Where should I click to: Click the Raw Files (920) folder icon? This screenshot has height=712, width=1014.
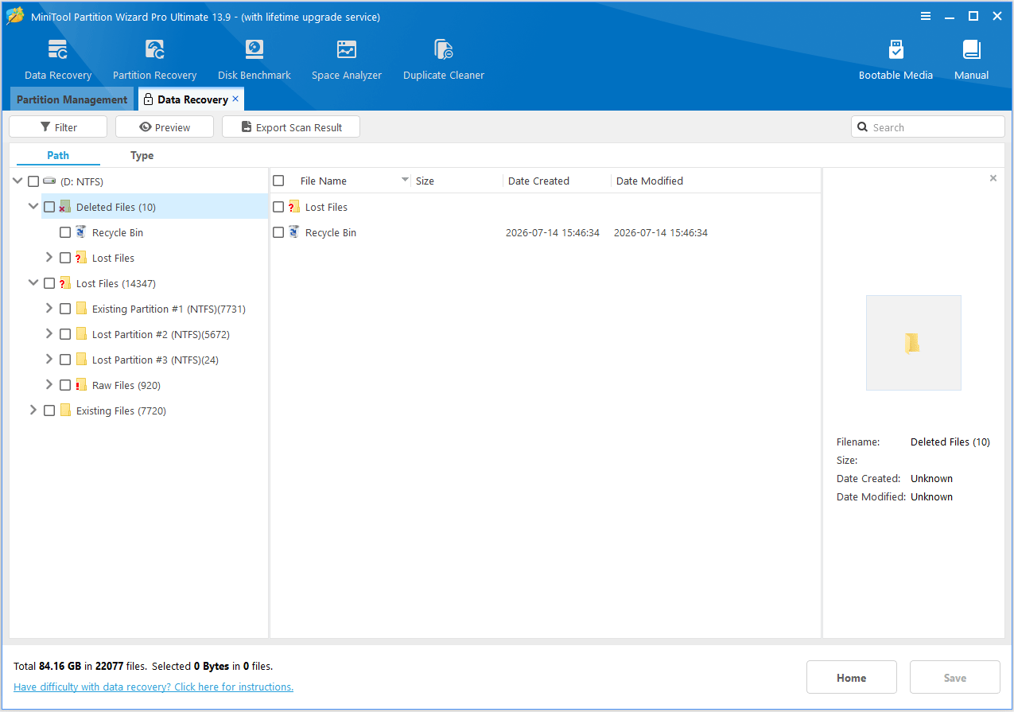coord(81,385)
